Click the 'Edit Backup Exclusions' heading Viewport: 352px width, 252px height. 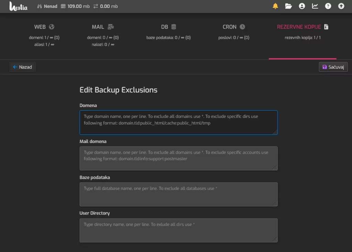(x=118, y=90)
